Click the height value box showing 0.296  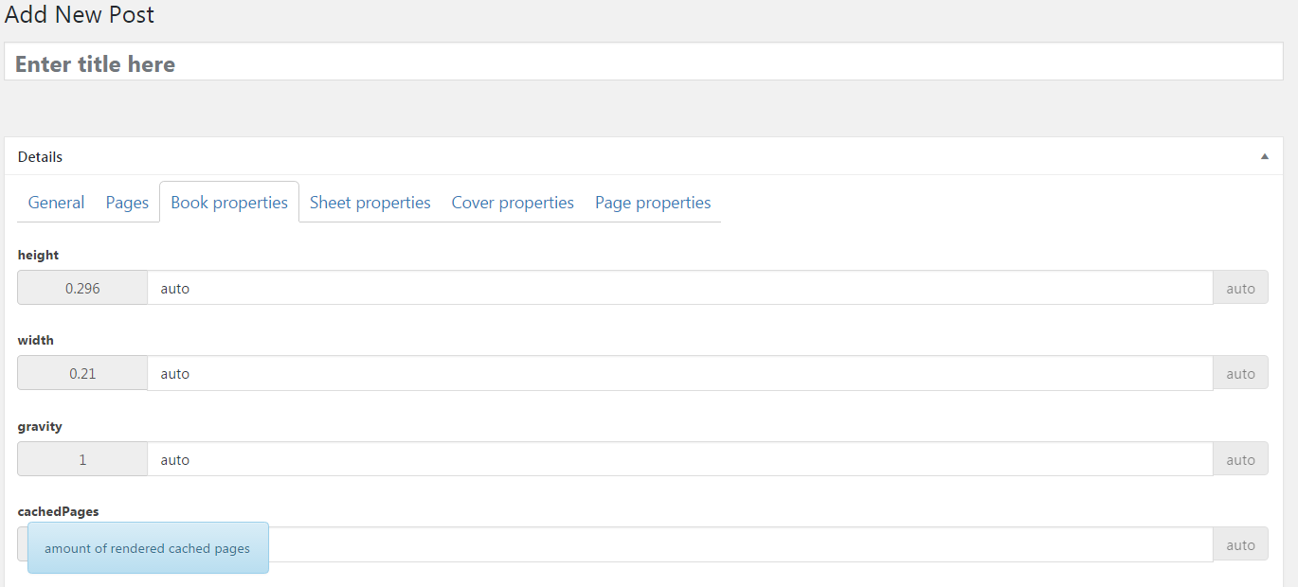(82, 288)
